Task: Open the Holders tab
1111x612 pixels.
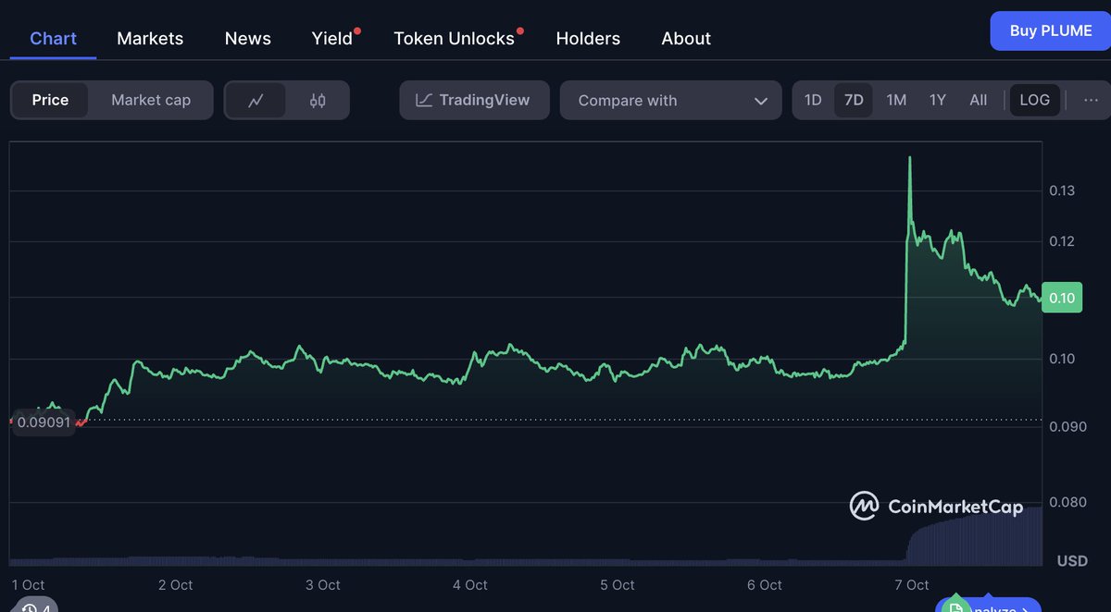Action: (588, 38)
